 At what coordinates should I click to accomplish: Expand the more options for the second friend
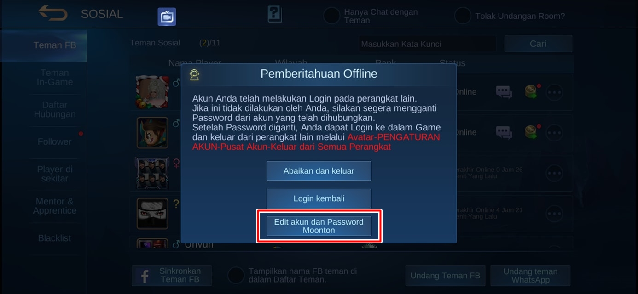[554, 133]
